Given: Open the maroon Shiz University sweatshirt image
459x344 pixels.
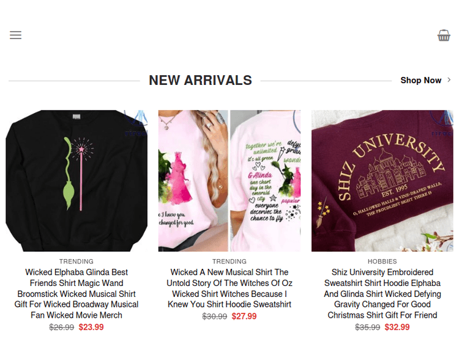Looking at the screenshot, I should coord(382,181).
